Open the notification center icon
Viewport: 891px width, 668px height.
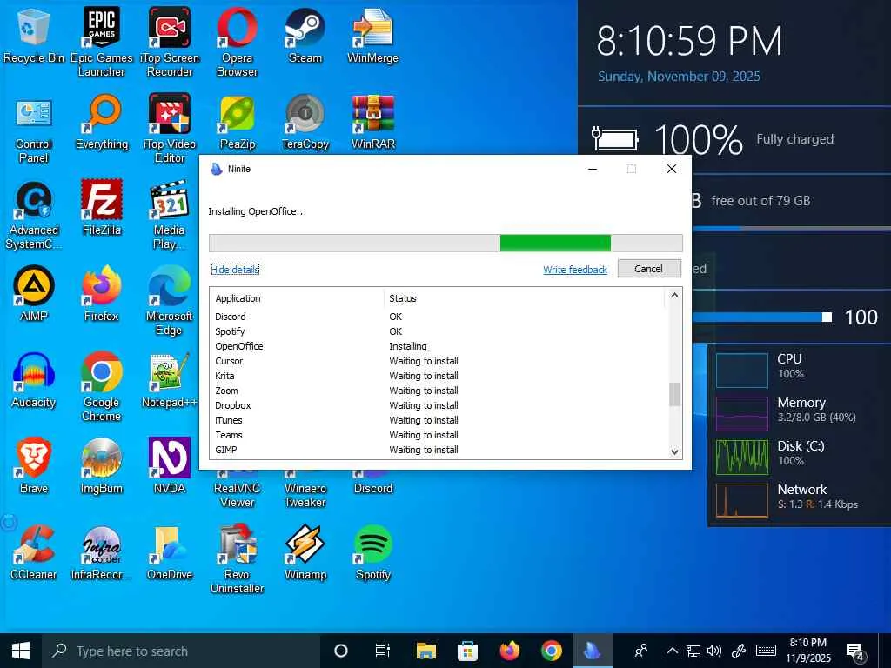[x=856, y=651]
